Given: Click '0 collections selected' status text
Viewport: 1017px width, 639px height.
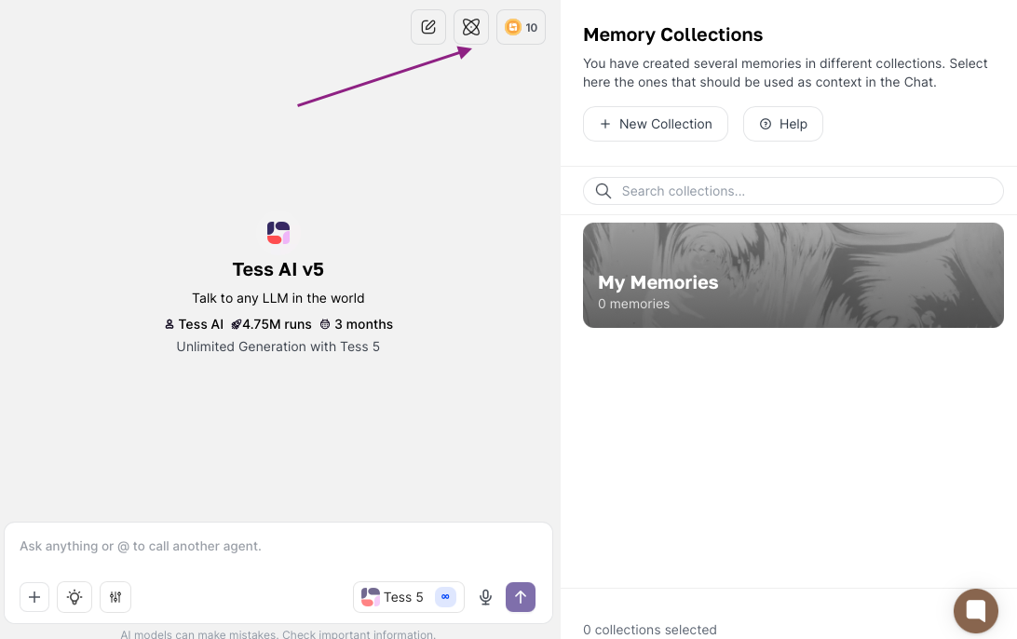Looking at the screenshot, I should click(650, 630).
